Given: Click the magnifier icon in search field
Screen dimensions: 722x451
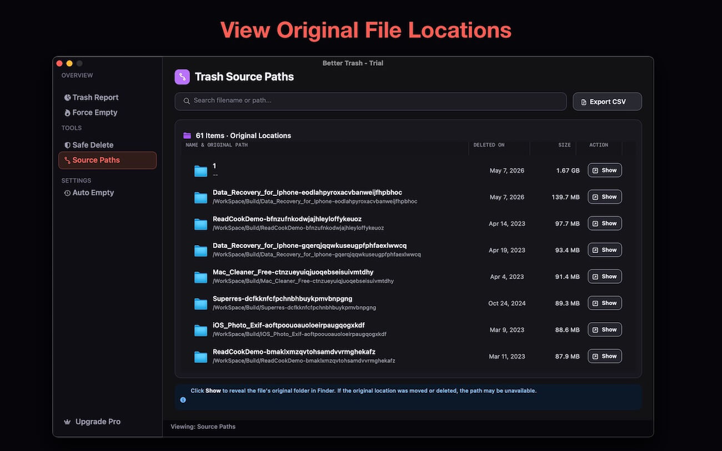Looking at the screenshot, I should click(x=185, y=101).
